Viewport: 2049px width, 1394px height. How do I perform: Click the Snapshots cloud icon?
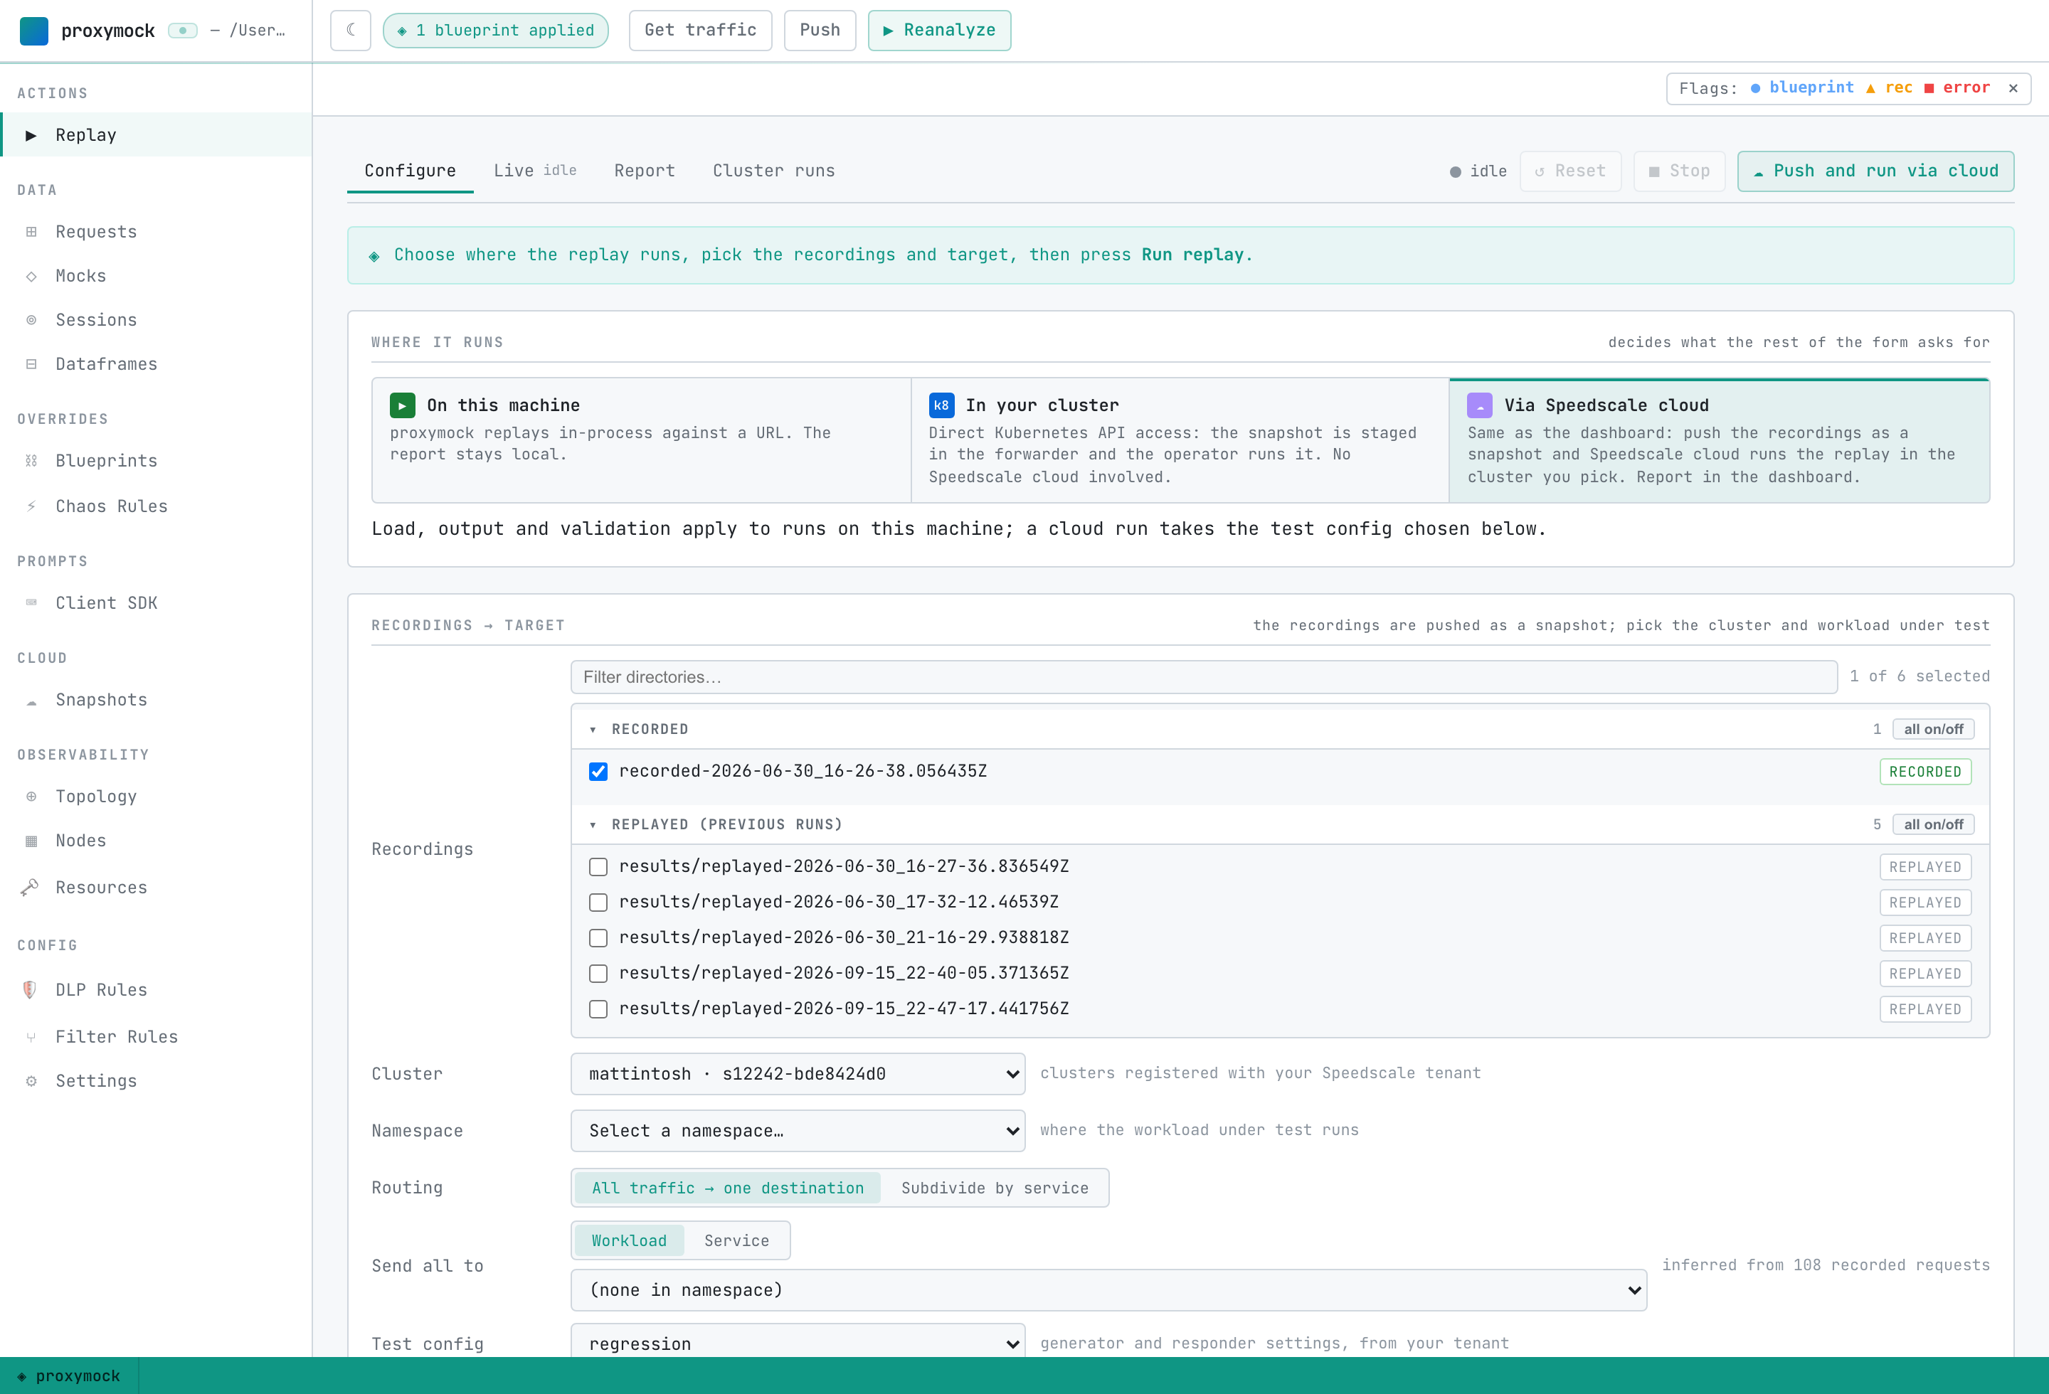[x=31, y=701]
